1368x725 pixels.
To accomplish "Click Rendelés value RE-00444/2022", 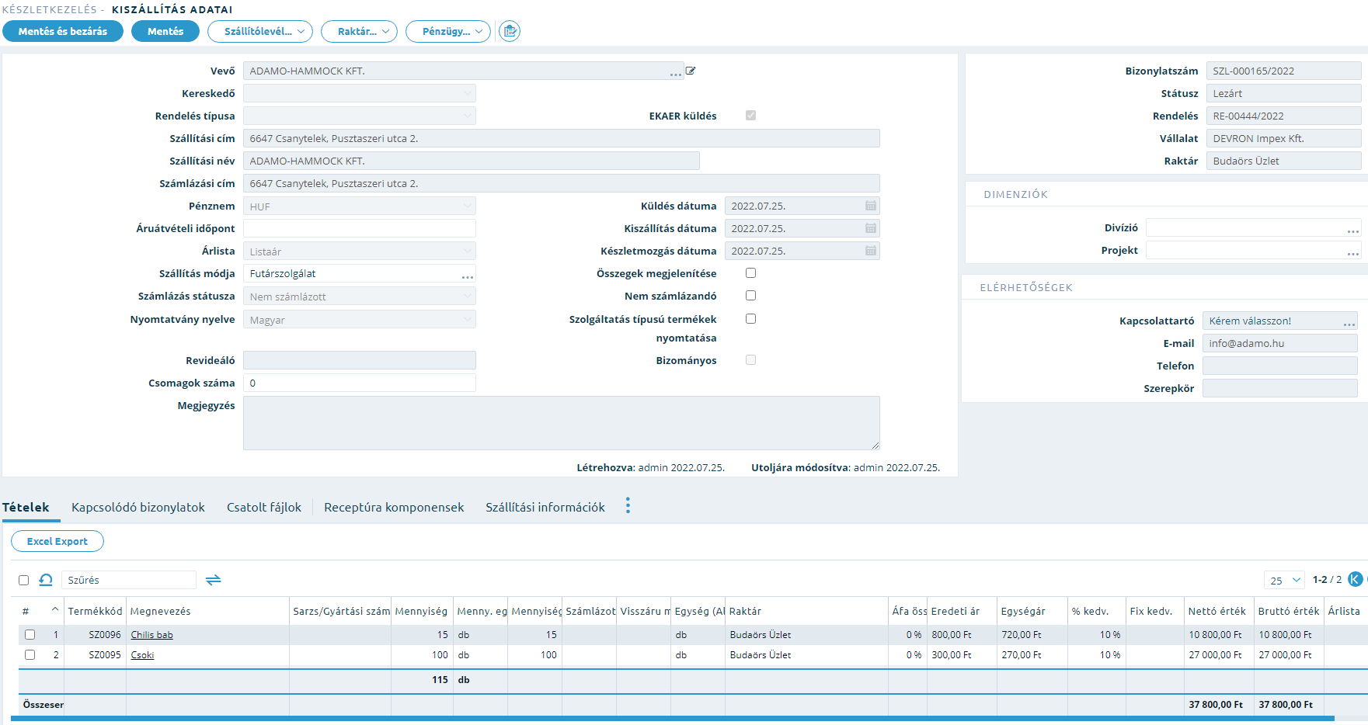I will point(1284,116).
